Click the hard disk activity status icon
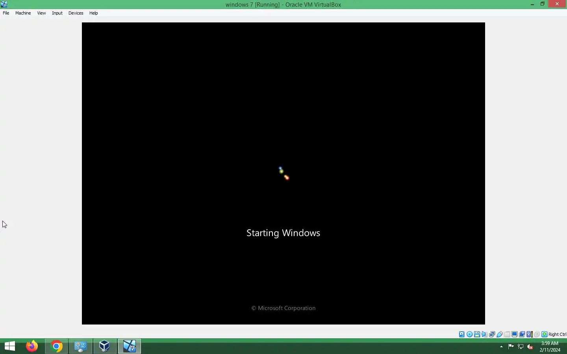 tap(462, 334)
